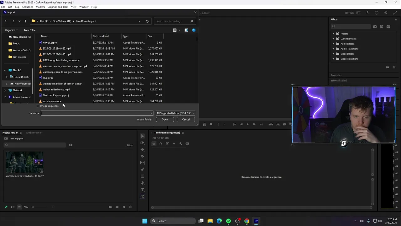Open the Sequence menu
This screenshot has height=226, width=401.
(28, 7)
